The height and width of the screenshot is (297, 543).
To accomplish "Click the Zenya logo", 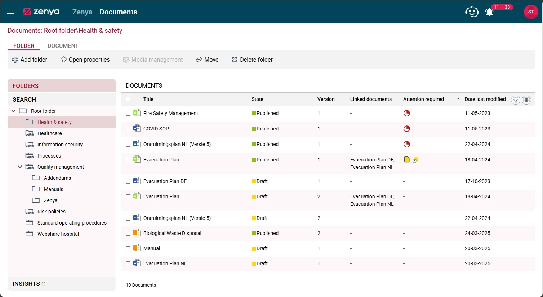I will coord(41,12).
